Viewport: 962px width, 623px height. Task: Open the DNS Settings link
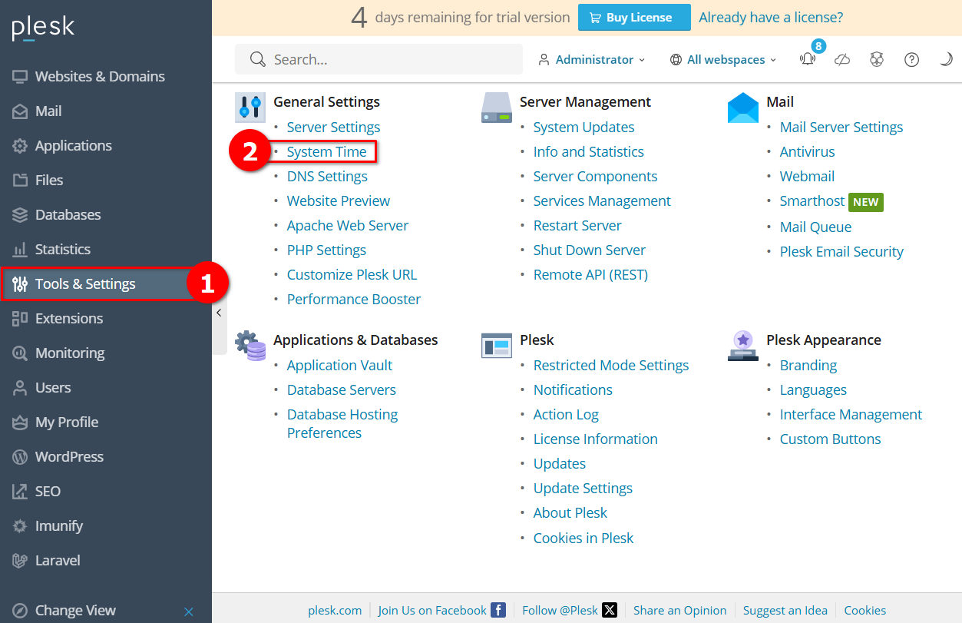click(x=327, y=177)
